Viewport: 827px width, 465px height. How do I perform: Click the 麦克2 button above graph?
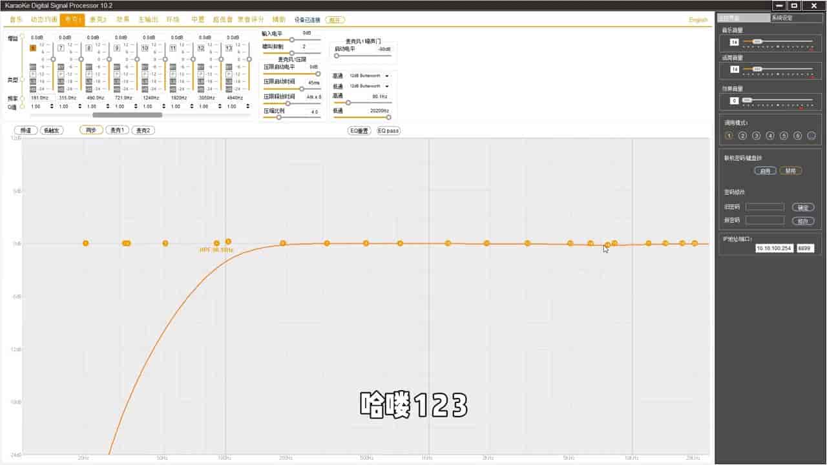[143, 130]
